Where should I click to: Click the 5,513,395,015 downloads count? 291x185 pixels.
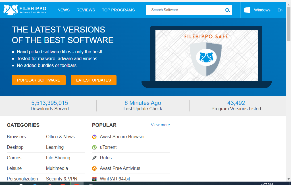[49, 103]
